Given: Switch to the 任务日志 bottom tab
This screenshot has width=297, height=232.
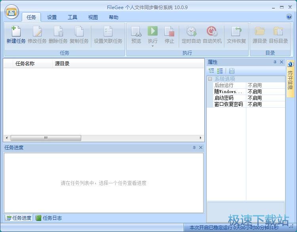Looking at the screenshot, I should (x=49, y=218).
